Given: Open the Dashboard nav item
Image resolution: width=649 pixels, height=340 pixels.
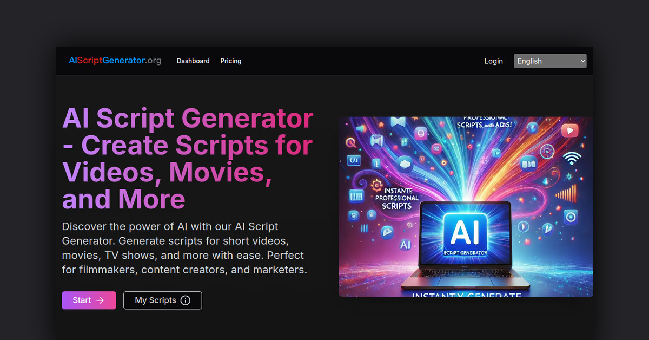Looking at the screenshot, I should [x=193, y=61].
